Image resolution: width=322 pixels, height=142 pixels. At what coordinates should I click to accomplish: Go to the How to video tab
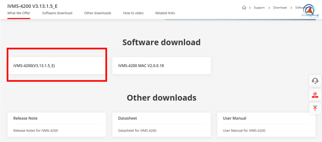coord(133,13)
